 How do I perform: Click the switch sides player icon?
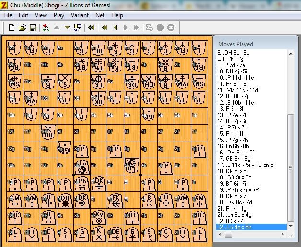click(46, 28)
